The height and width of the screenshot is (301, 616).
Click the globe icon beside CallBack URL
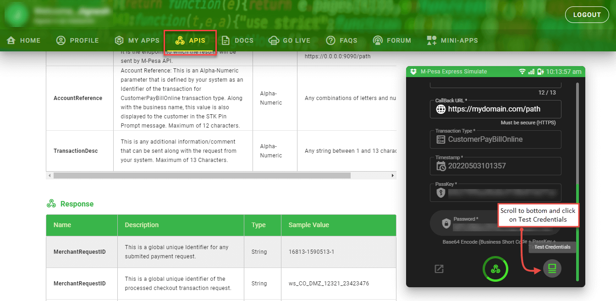(x=440, y=109)
